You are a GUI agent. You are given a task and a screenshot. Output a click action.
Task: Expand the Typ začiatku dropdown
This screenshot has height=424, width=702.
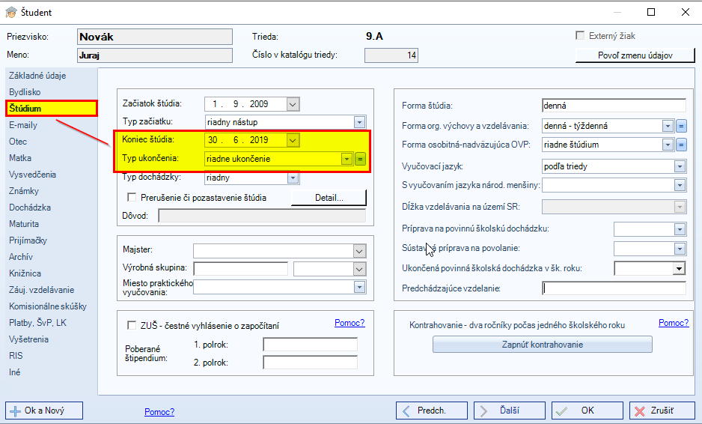(359, 122)
